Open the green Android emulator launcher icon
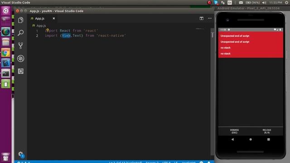The image size is (290, 163). click(6, 84)
